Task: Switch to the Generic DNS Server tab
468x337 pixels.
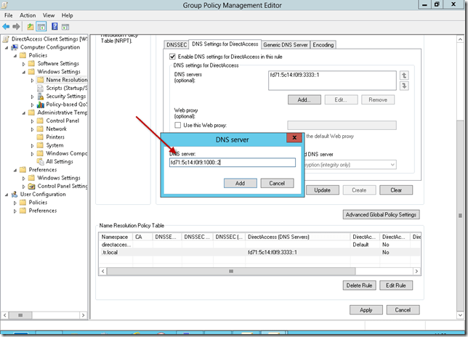Action: click(286, 44)
